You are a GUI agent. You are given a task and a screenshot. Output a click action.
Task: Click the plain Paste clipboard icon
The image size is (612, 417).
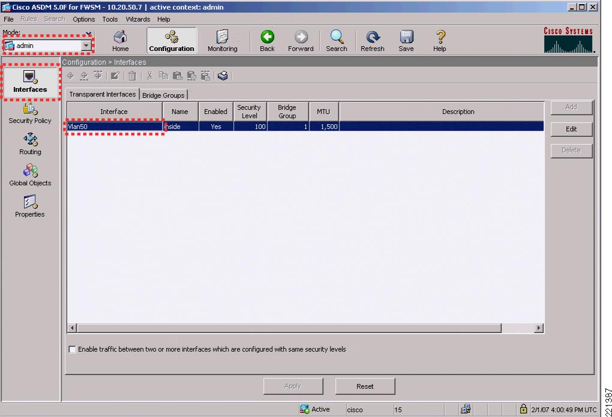point(178,76)
